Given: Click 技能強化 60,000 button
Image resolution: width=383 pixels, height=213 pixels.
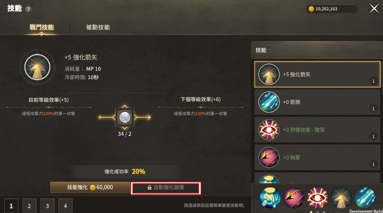Looking at the screenshot, I should click(x=90, y=187).
